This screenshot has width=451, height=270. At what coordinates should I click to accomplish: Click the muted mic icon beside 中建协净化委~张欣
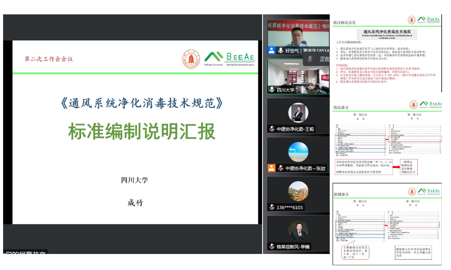point(280,168)
